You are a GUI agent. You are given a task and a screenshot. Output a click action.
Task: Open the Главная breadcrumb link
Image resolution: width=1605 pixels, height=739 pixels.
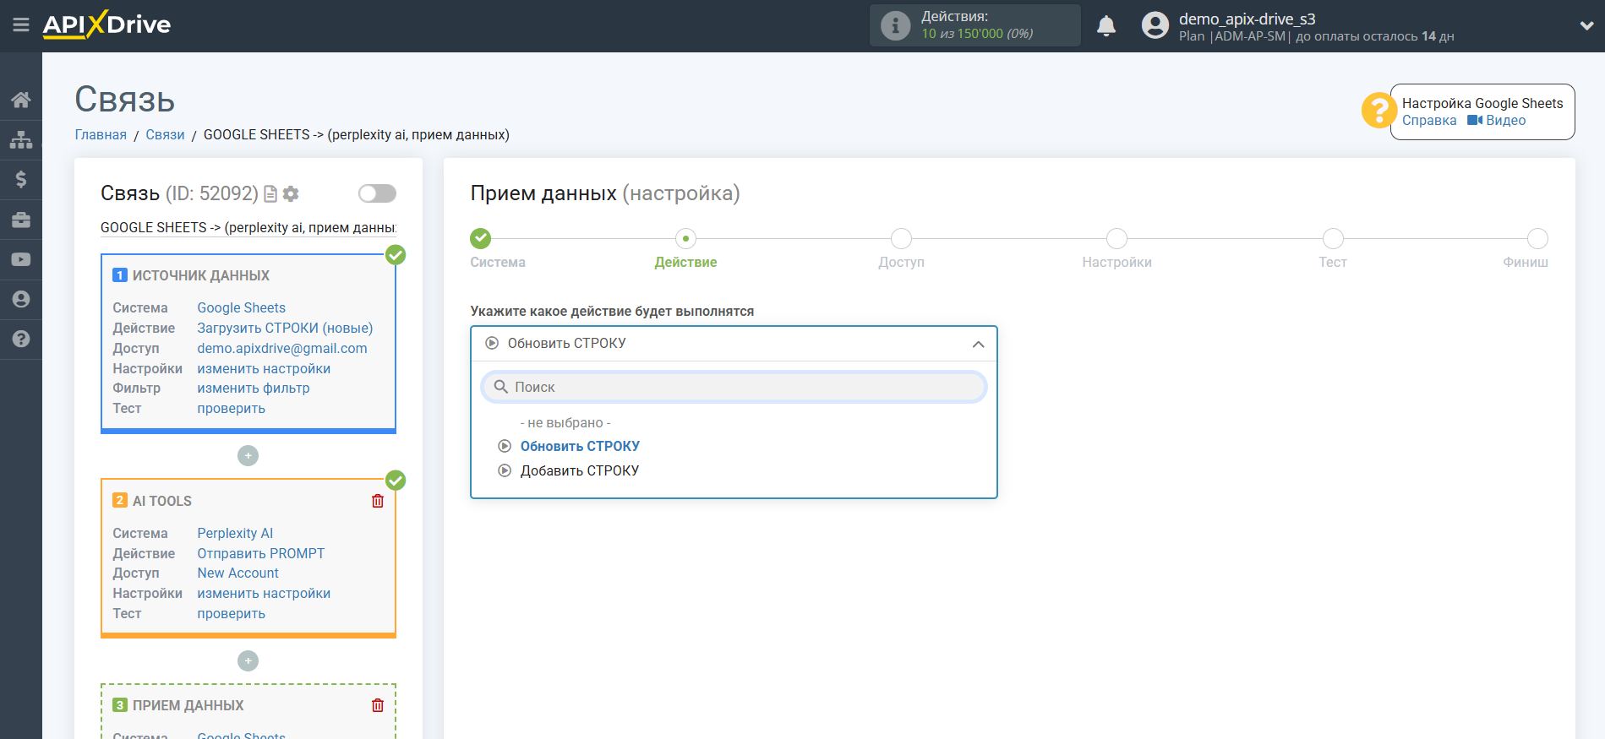(x=101, y=135)
